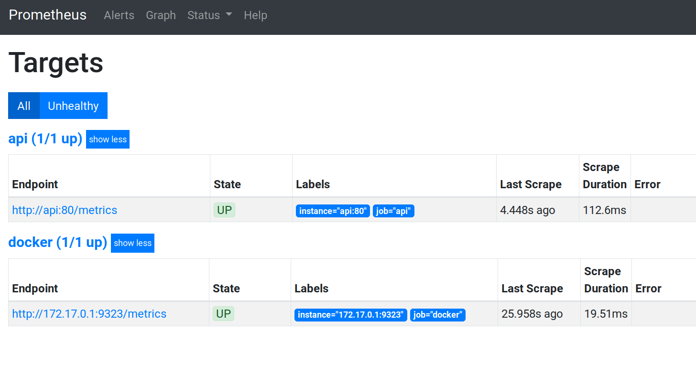Go to the Alerts page
Screen dimensions: 696x386
tap(119, 15)
